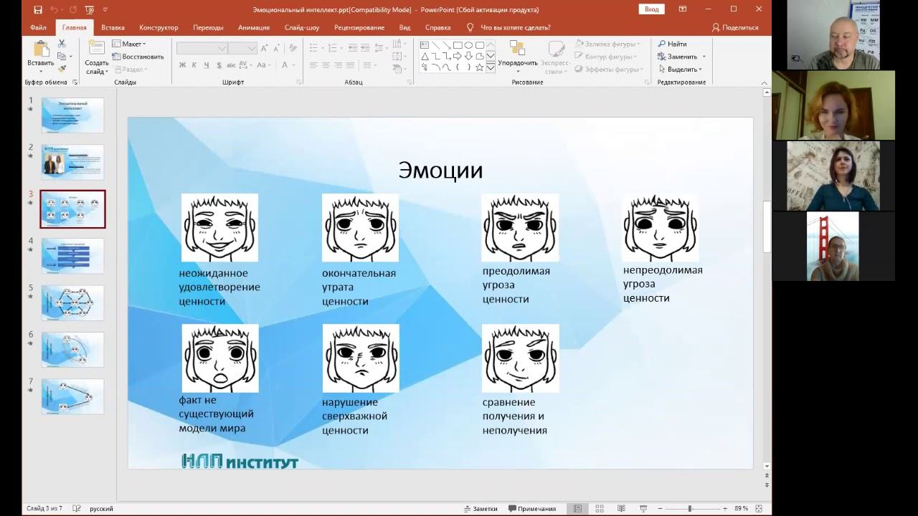This screenshot has width=918, height=516.
Task: Open the font size combo box
Action: pos(242,48)
